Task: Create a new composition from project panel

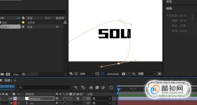Action: pyautogui.click(x=8, y=74)
